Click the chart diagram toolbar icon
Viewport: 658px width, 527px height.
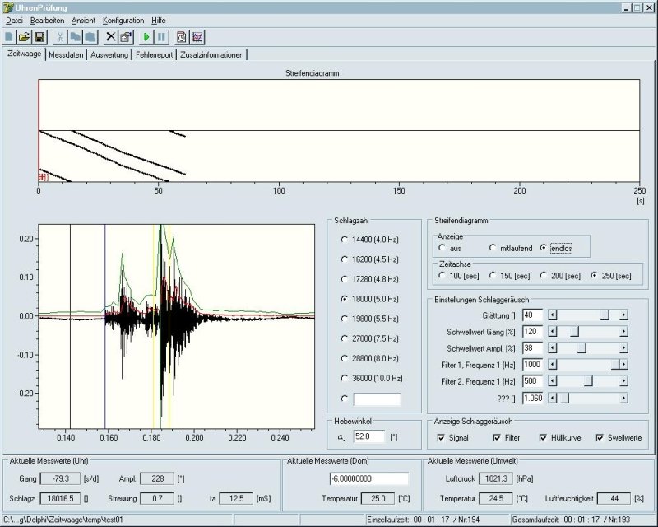(197, 37)
